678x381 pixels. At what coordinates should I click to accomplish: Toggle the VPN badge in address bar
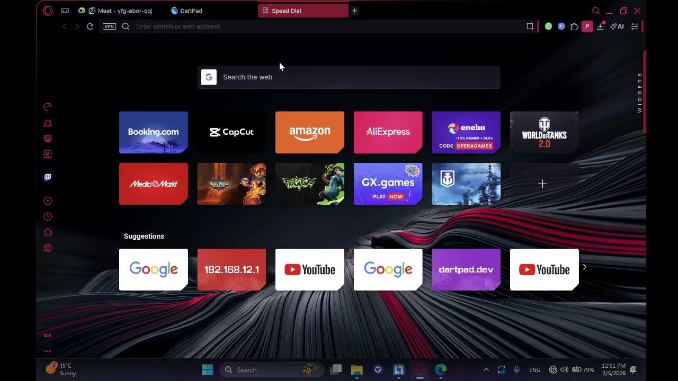click(x=109, y=26)
